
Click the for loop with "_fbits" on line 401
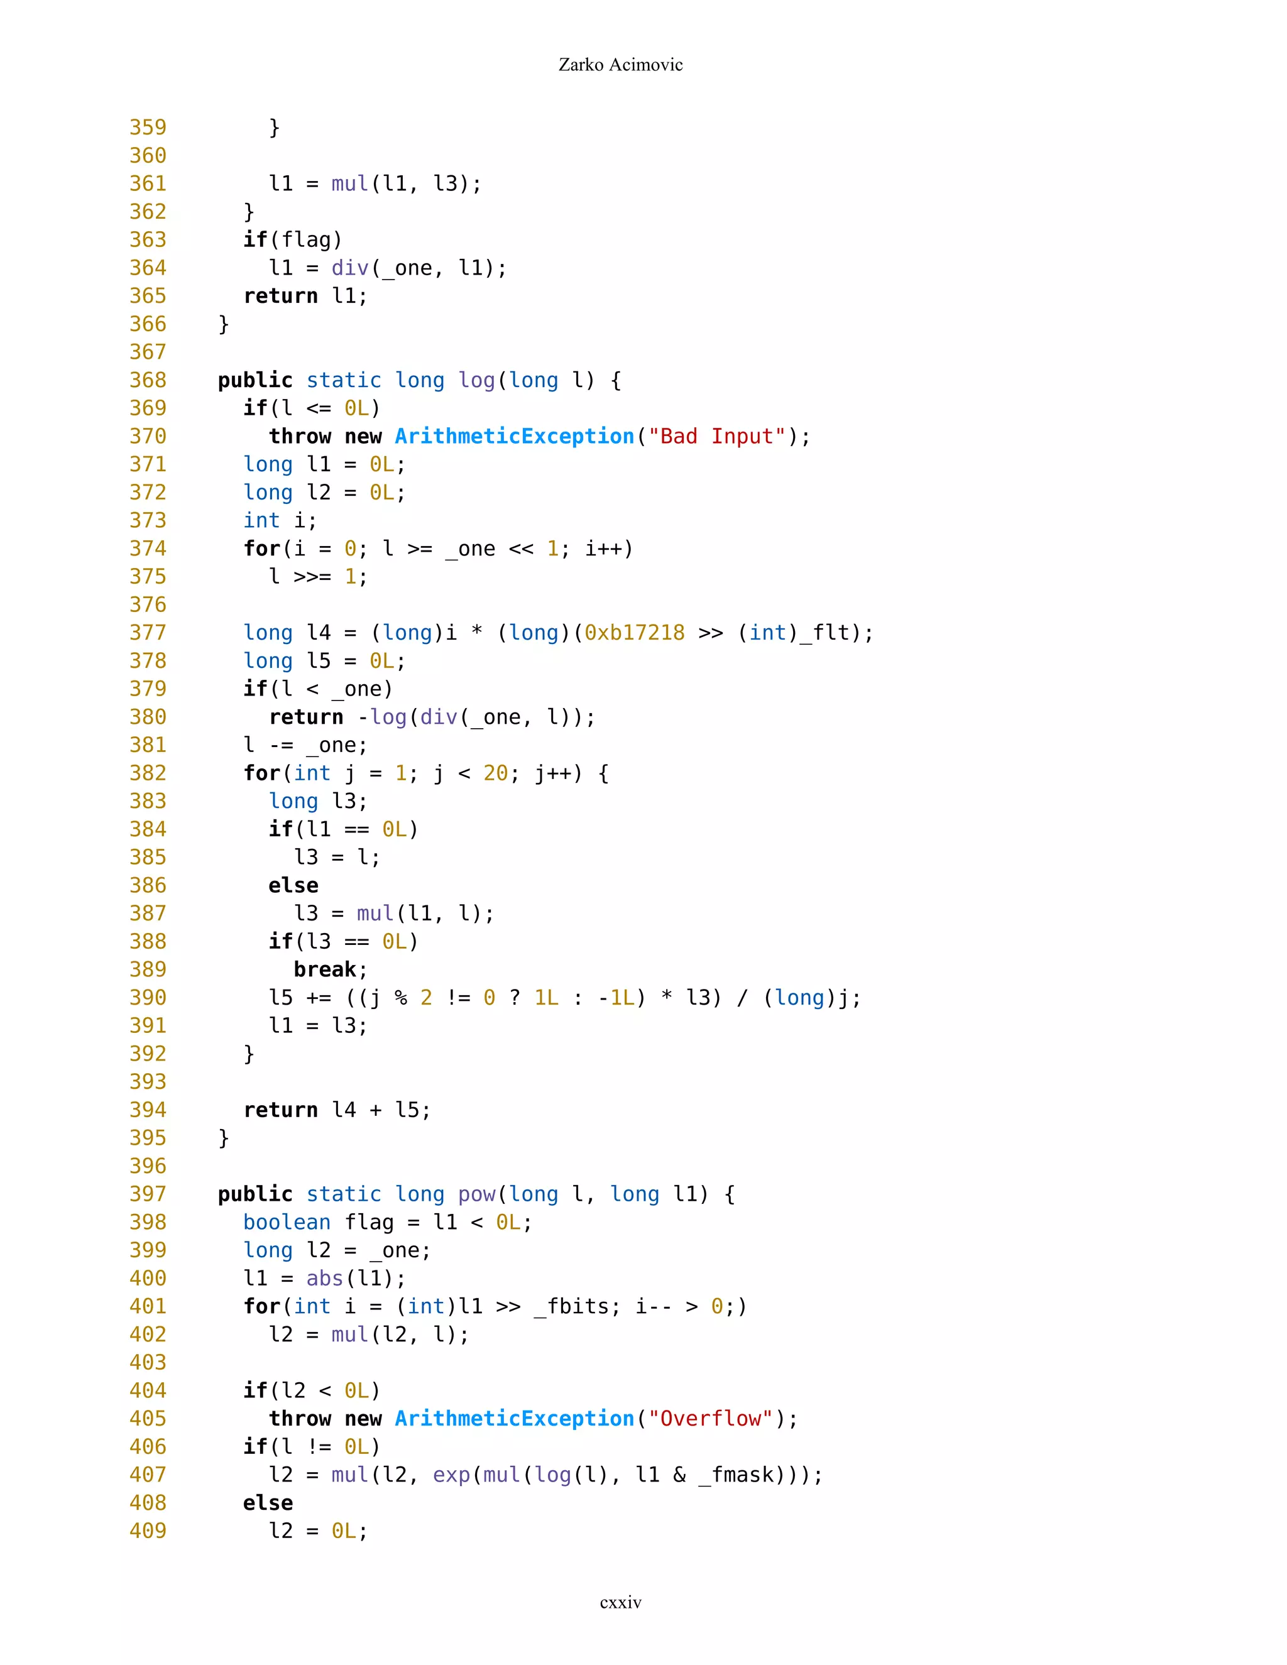[x=496, y=1307]
